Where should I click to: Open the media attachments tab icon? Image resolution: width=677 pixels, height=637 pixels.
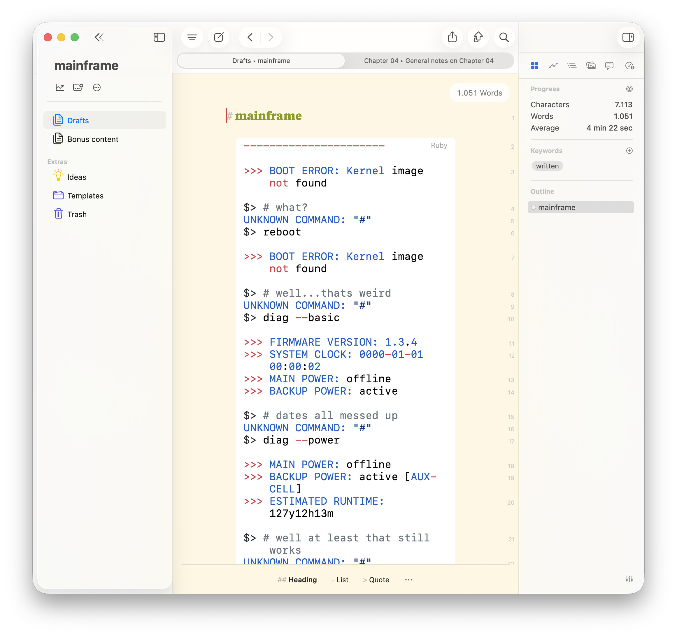click(x=590, y=66)
